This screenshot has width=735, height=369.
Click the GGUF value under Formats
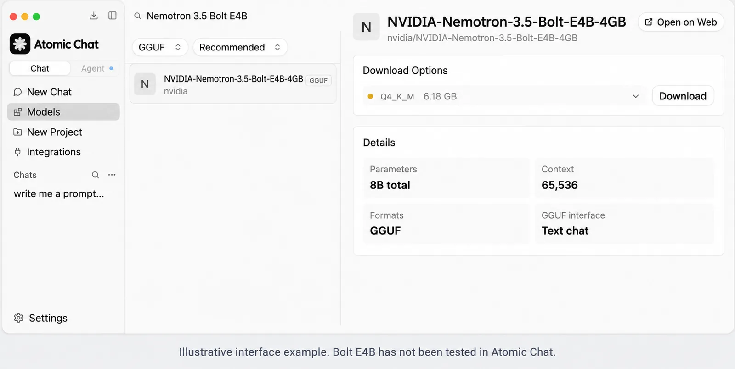[x=385, y=231]
